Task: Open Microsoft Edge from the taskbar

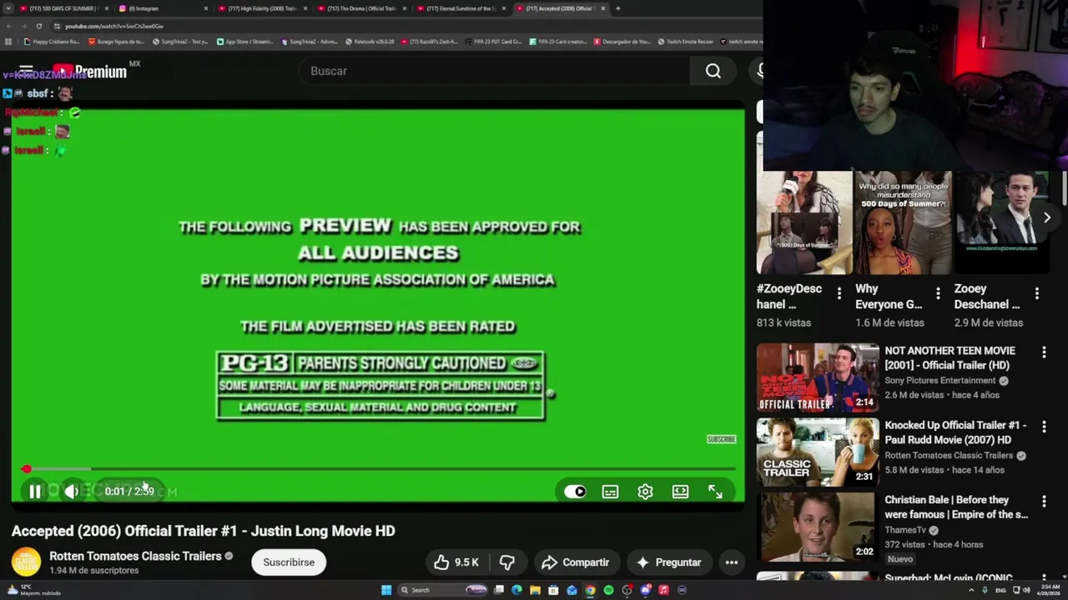Action: click(x=516, y=590)
